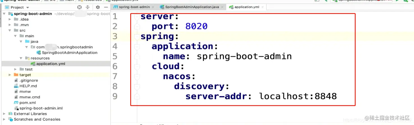Click the External Libraries label
This screenshot has height=125, width=414.
pos(30,114)
